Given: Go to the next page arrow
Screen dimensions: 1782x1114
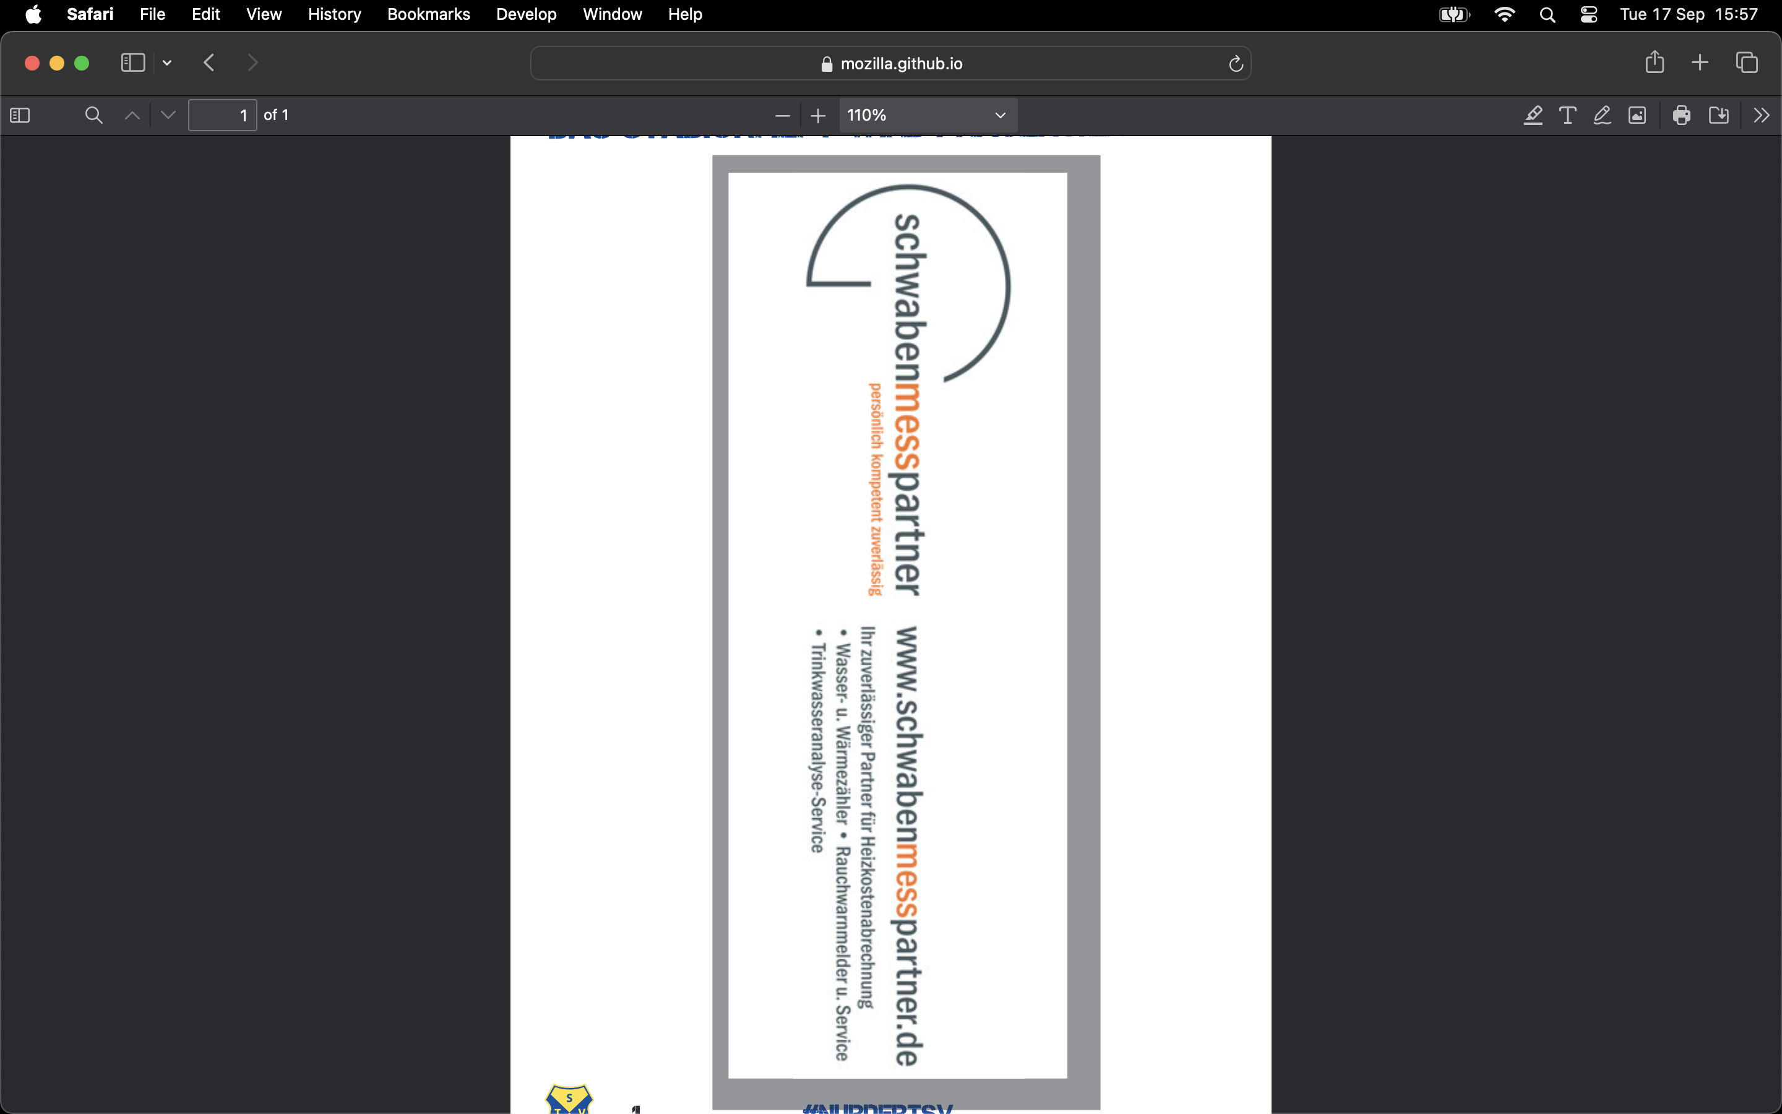Looking at the screenshot, I should click(x=168, y=115).
